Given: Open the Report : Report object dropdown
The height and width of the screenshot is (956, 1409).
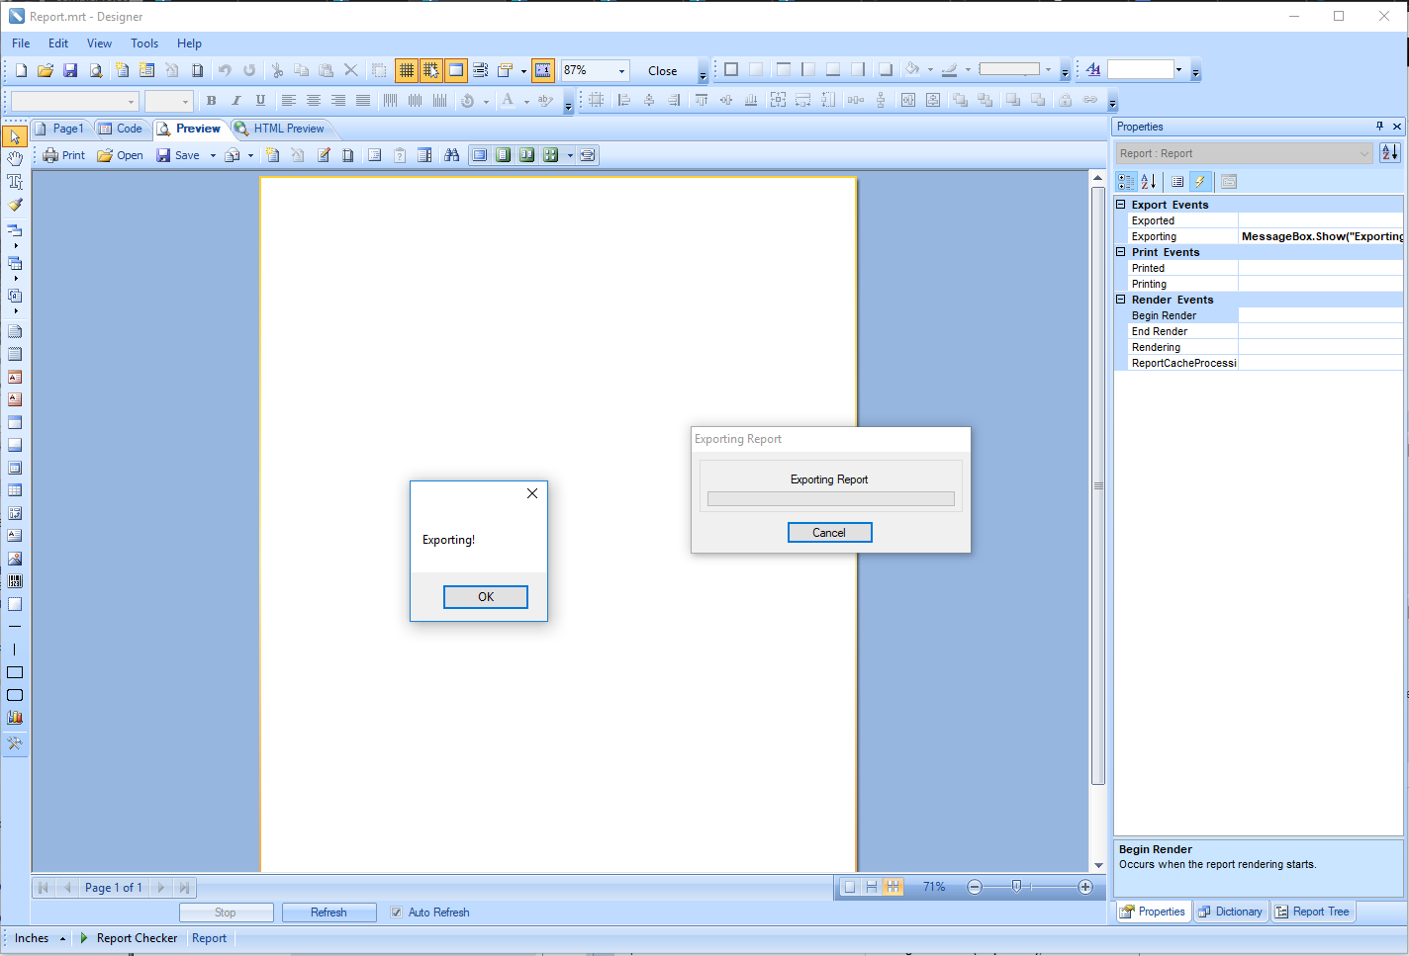Looking at the screenshot, I should click(1245, 153).
